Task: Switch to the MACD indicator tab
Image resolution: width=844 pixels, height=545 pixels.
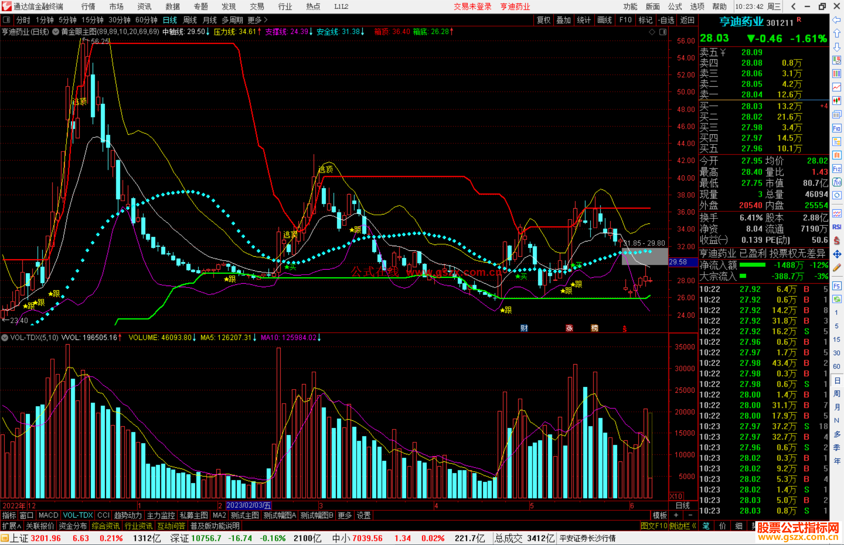Action: click(48, 515)
